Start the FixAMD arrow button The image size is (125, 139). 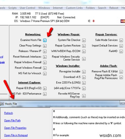point(121,51)
